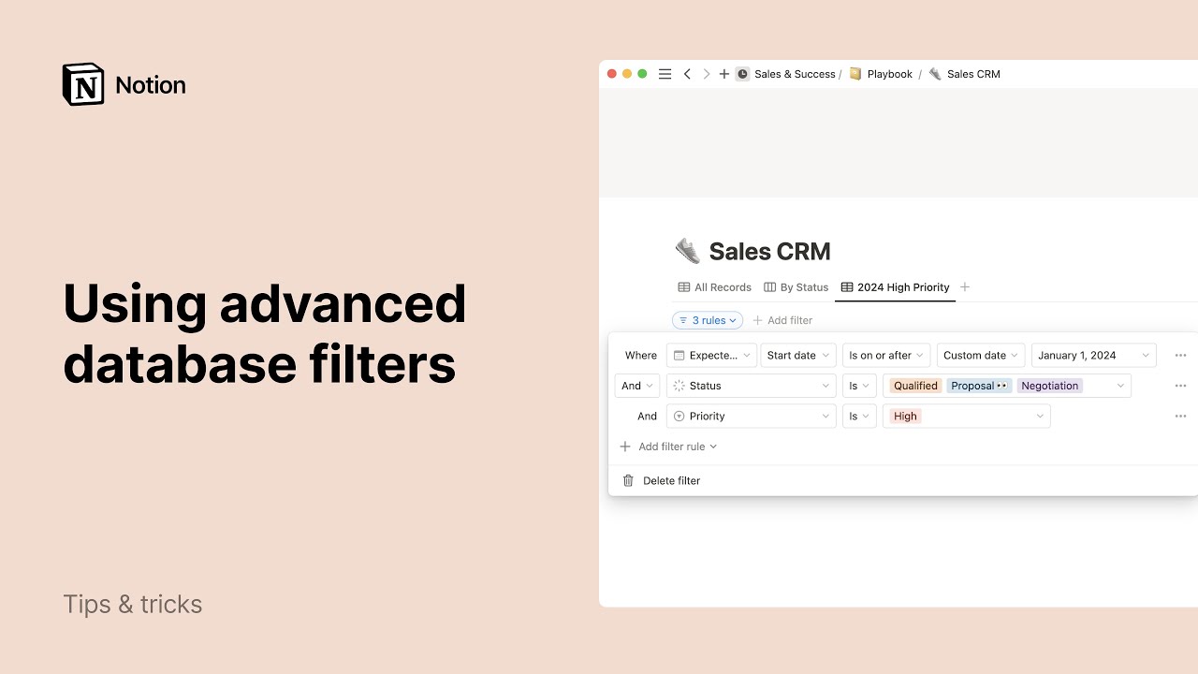Click the new tab plus icon

tap(723, 73)
